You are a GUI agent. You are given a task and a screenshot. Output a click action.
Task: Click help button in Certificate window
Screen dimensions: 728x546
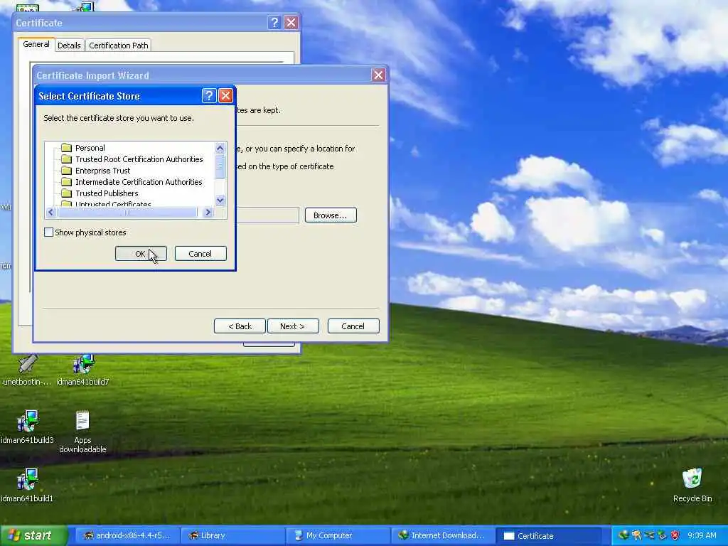[x=274, y=22]
